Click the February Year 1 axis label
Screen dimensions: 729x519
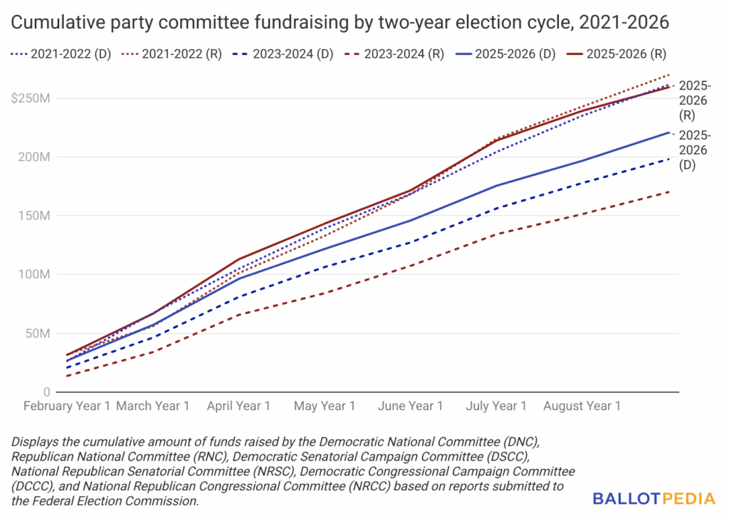coord(67,406)
